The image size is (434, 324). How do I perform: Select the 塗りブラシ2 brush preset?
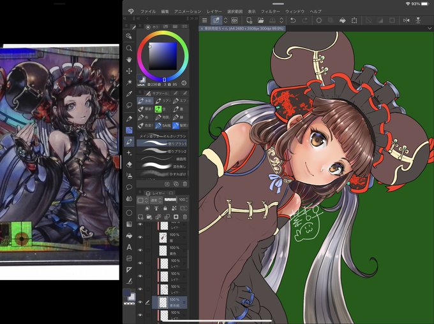tap(162, 151)
